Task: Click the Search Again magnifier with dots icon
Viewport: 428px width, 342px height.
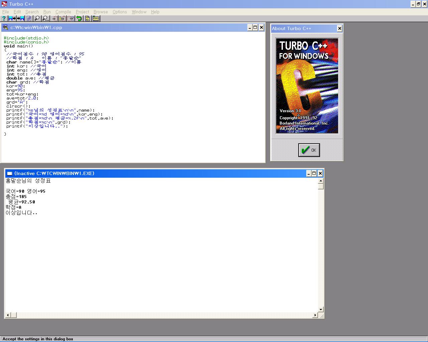Action: point(46,19)
